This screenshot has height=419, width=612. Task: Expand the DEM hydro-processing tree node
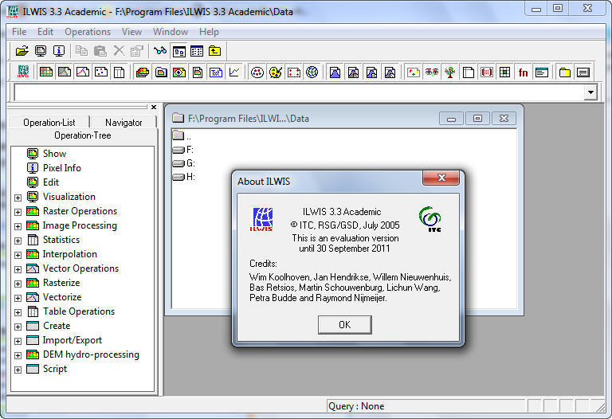[x=18, y=355]
